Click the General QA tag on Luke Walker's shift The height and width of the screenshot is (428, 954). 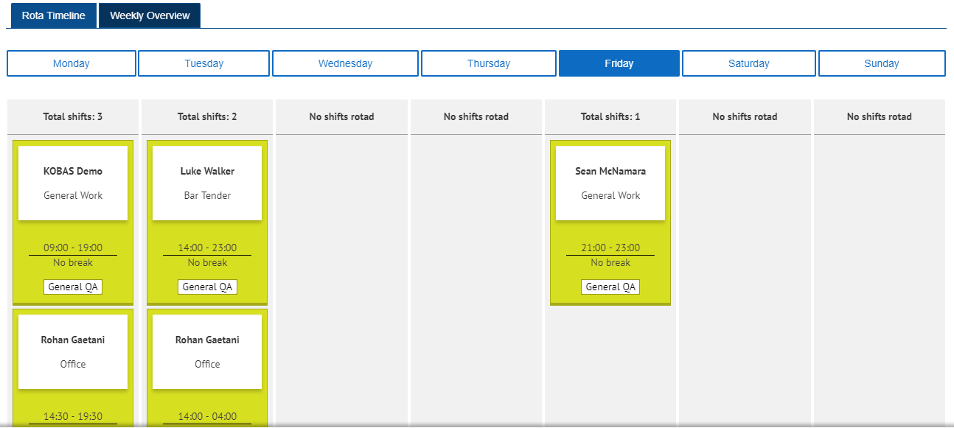tap(207, 287)
